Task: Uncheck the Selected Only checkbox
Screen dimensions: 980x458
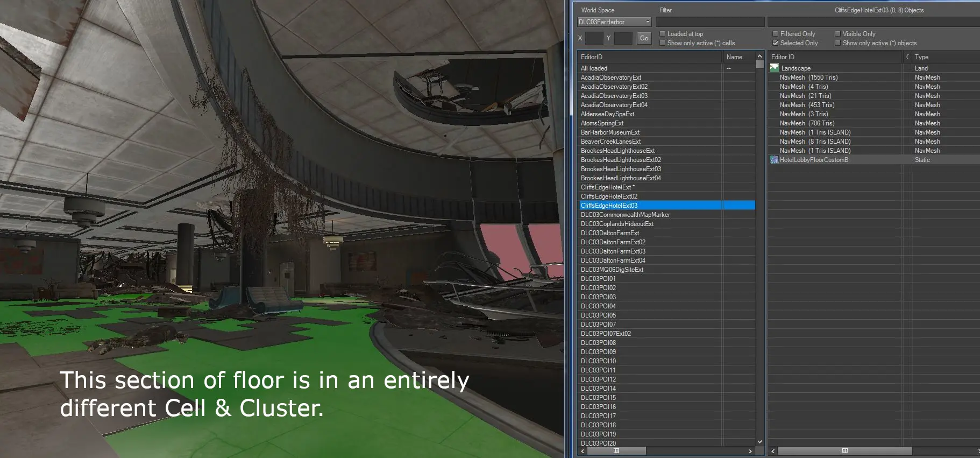Action: (x=776, y=43)
